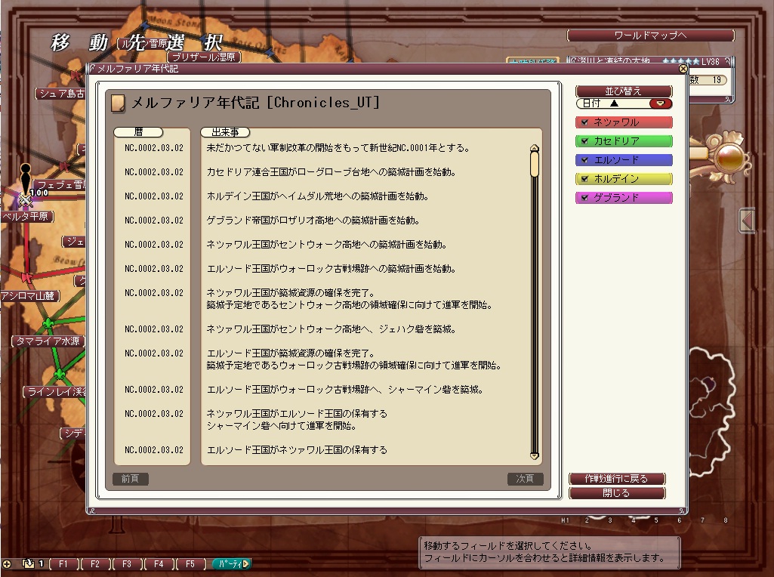The width and height of the screenshot is (774, 577).
Task: Select ラインレイ渓谷 map location label
Action: click(x=54, y=392)
